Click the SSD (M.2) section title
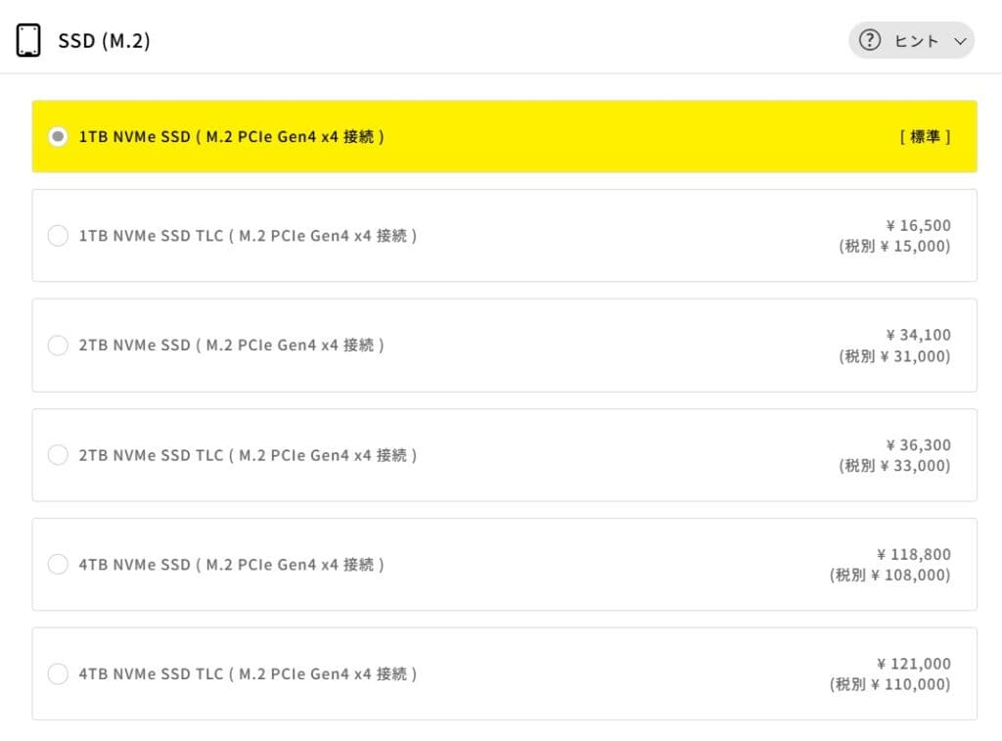1002x741 pixels. 104,41
